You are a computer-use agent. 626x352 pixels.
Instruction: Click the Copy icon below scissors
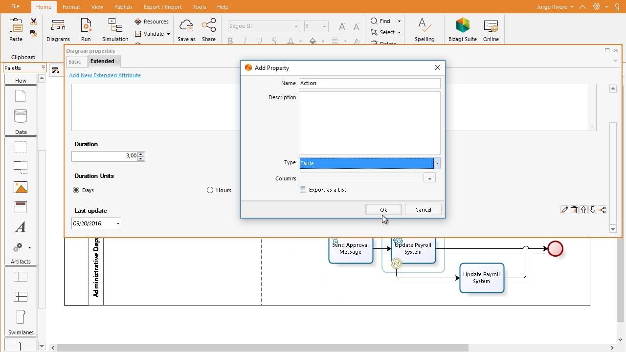(34, 34)
